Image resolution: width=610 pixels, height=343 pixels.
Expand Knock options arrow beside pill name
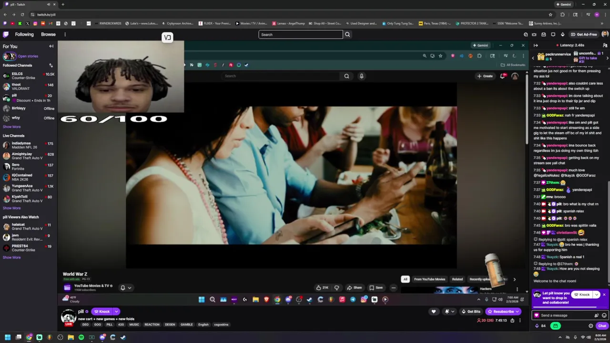(x=116, y=312)
